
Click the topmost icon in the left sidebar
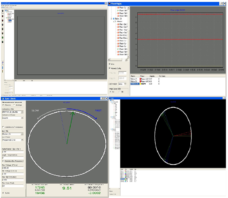(x=3, y=11)
